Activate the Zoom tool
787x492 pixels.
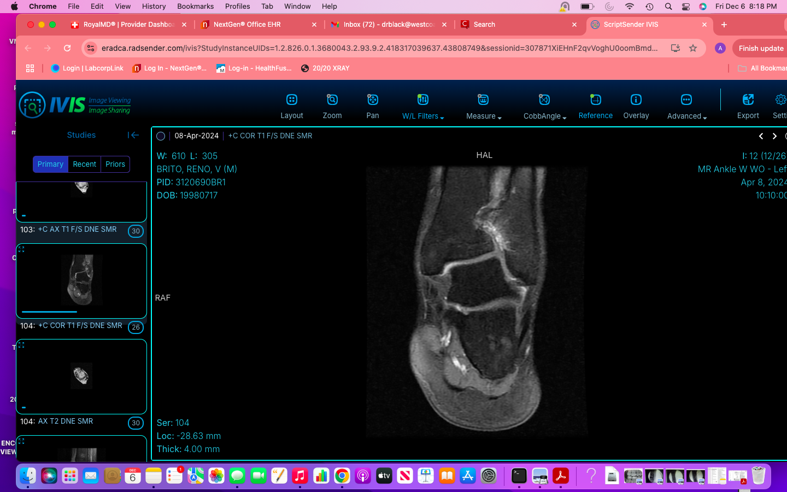[332, 100]
